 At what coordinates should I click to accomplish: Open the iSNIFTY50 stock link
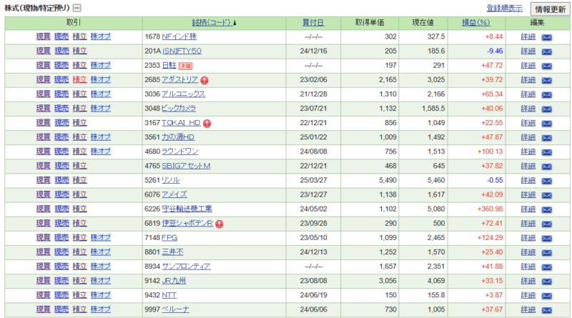(x=182, y=51)
